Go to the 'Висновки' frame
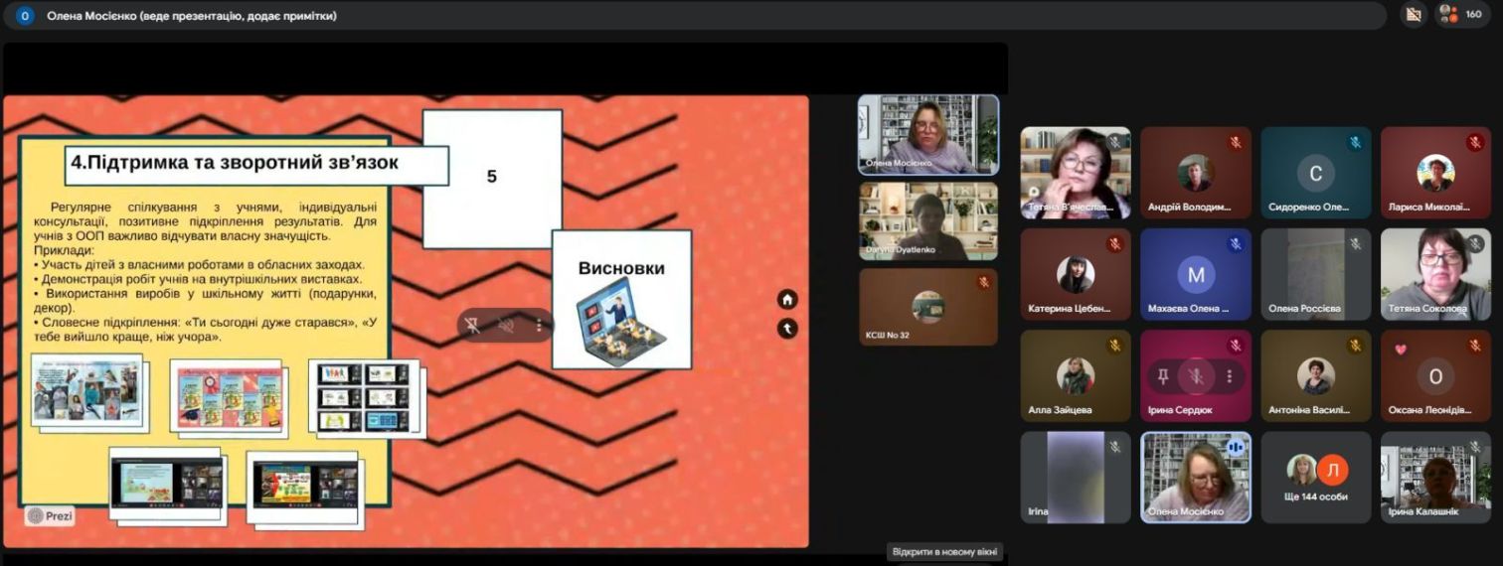The height and width of the screenshot is (566, 1503). 621,299
